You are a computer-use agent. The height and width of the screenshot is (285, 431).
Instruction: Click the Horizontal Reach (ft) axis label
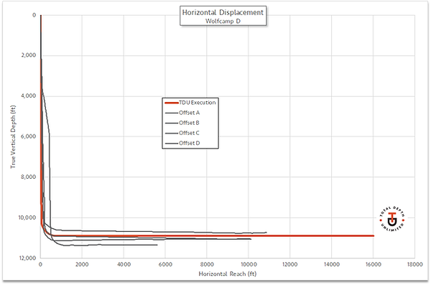tap(228, 274)
